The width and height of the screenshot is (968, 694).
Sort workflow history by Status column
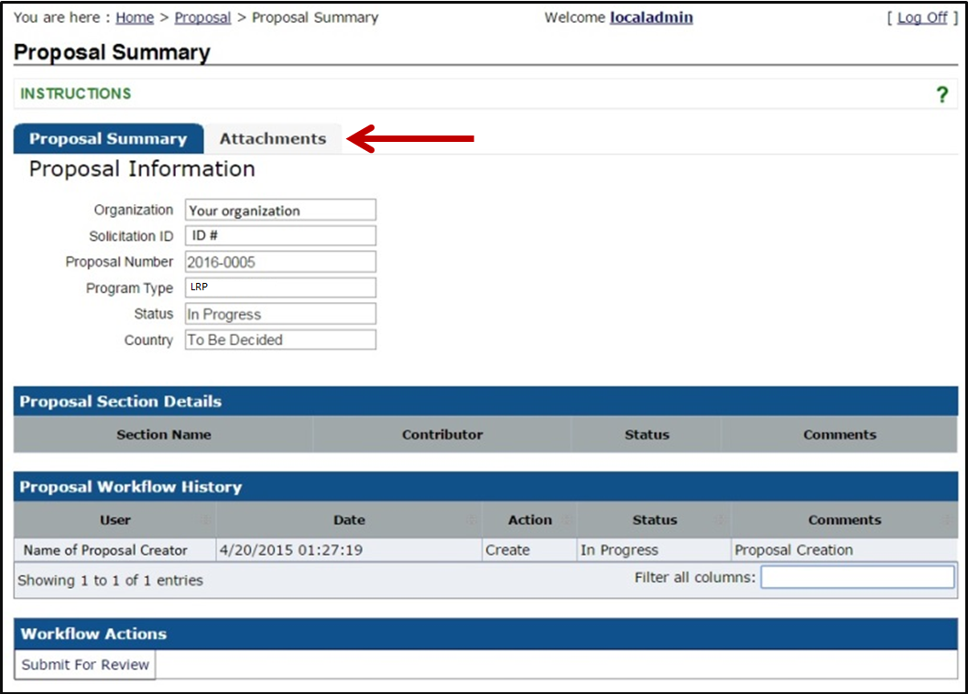655,520
